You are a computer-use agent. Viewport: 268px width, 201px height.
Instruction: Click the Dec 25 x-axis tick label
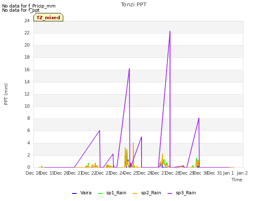pyautogui.click(x=131, y=173)
